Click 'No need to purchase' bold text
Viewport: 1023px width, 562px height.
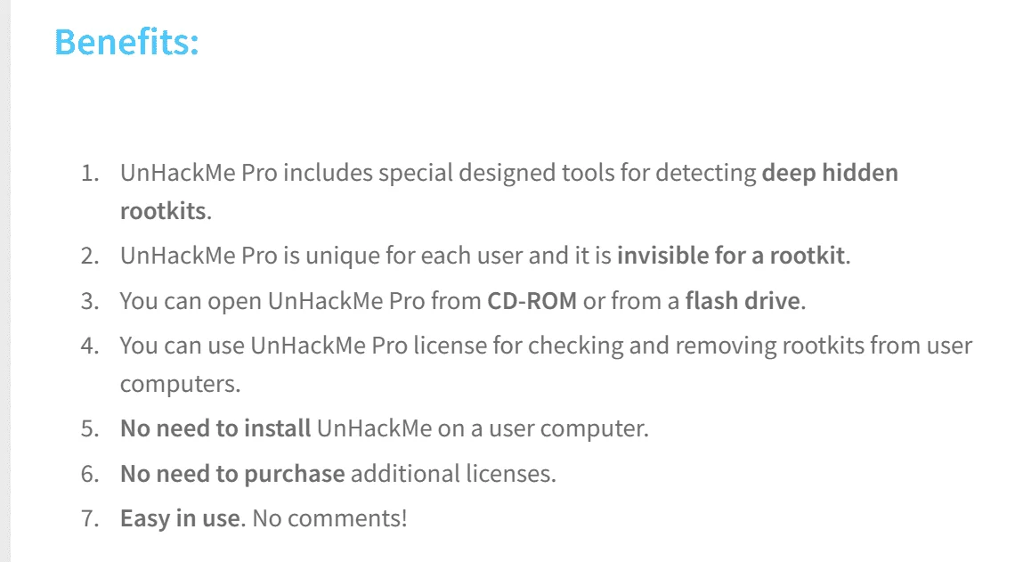coord(232,474)
